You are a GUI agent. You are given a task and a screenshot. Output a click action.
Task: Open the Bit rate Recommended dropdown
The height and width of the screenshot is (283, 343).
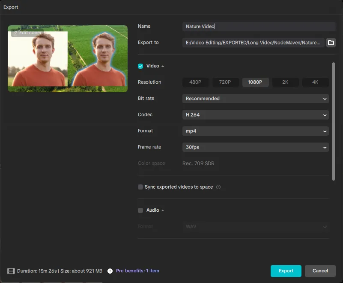coord(255,99)
